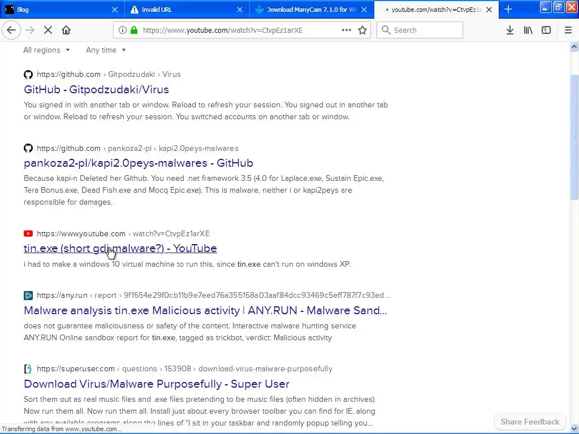Screen dimensions: 579x434
Task: Click the github.com Gitpodzudaki Virus breadcrumb URL
Action: click(x=109, y=75)
